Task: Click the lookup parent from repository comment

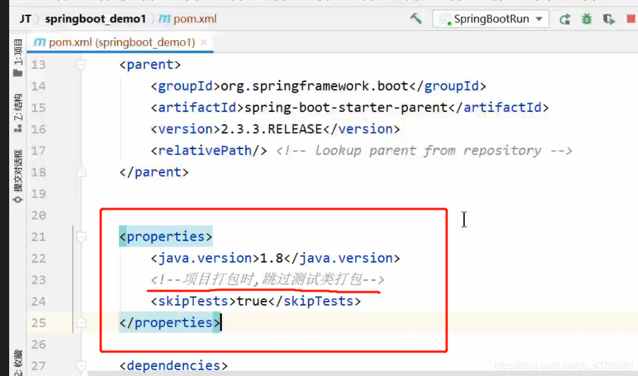Action: click(x=424, y=151)
